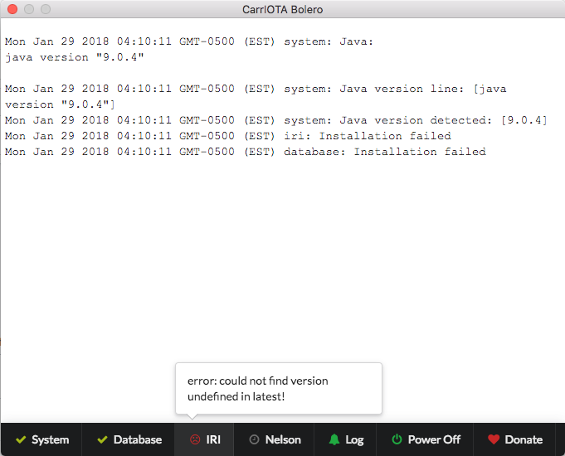Screen dimensions: 565x456
Task: Click the 'database: Installation failed' log line
Action: pos(245,152)
